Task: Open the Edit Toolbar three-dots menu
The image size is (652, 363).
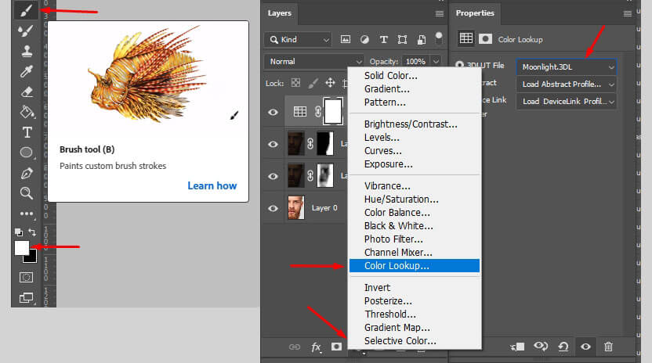Action: (x=27, y=214)
